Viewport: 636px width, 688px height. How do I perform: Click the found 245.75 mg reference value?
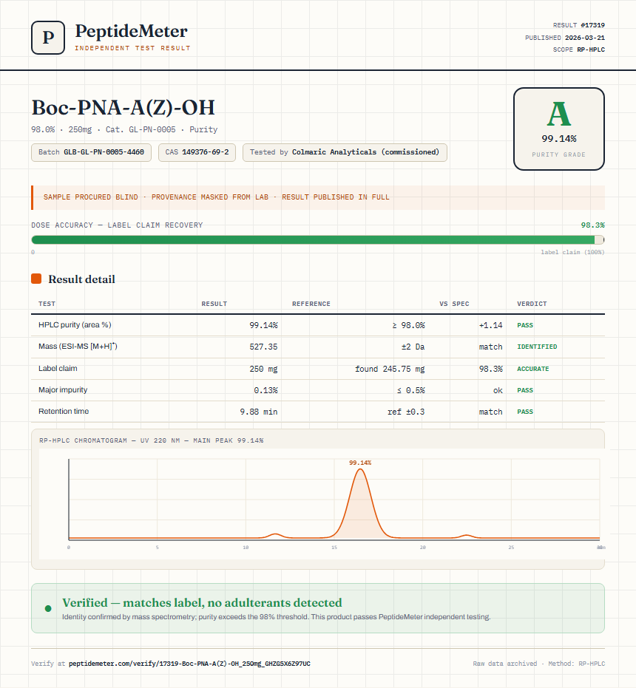tap(390, 369)
